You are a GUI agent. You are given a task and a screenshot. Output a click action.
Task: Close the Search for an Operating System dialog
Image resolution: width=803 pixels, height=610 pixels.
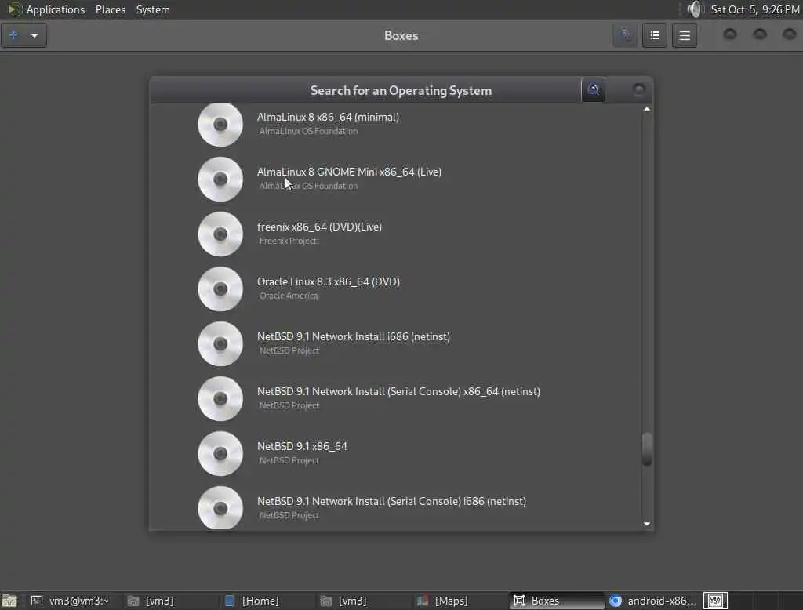pyautogui.click(x=638, y=90)
